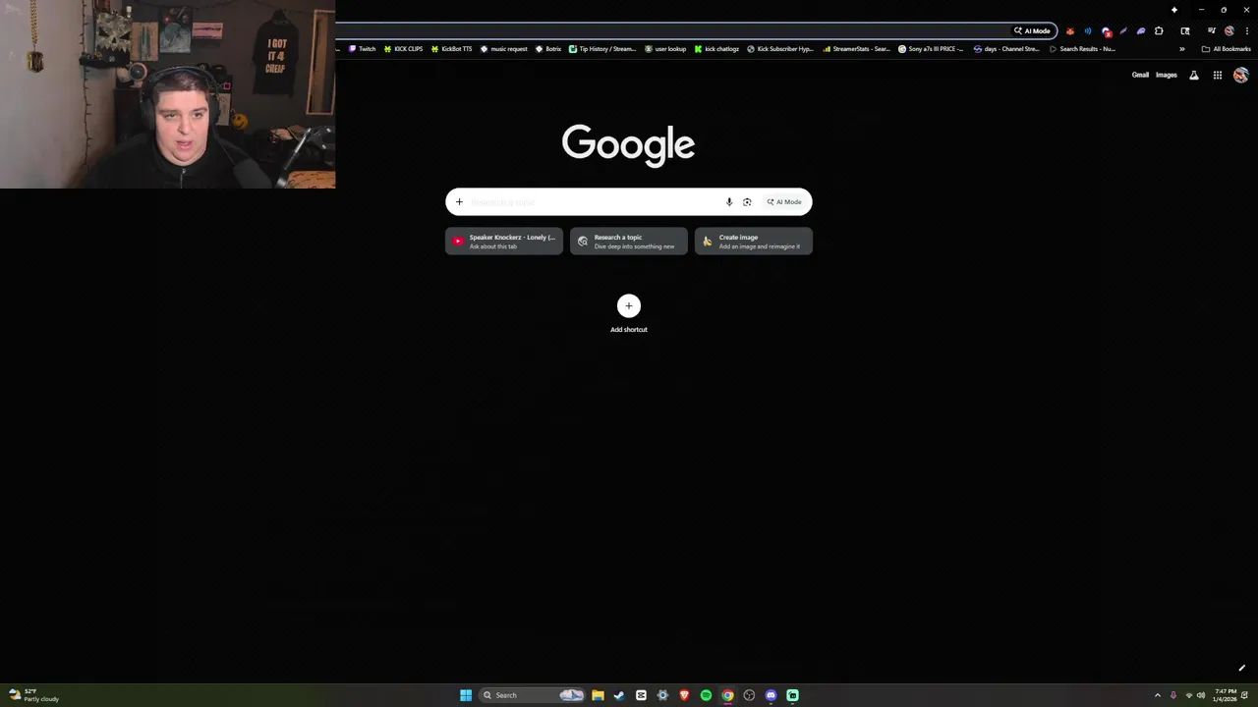Open the StreamerStats bookmark

[856, 49]
